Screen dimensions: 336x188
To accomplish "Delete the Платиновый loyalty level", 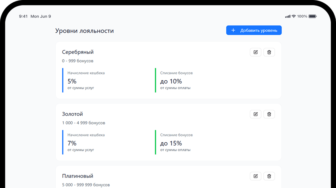I will [x=269, y=176].
